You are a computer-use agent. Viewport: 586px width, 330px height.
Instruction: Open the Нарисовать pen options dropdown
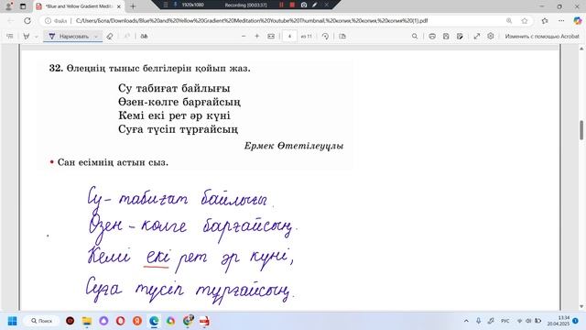coord(96,37)
